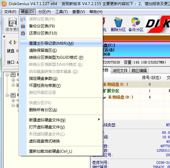Open the 工具(T) menu
The width and height of the screenshot is (170, 168).
(61, 12)
